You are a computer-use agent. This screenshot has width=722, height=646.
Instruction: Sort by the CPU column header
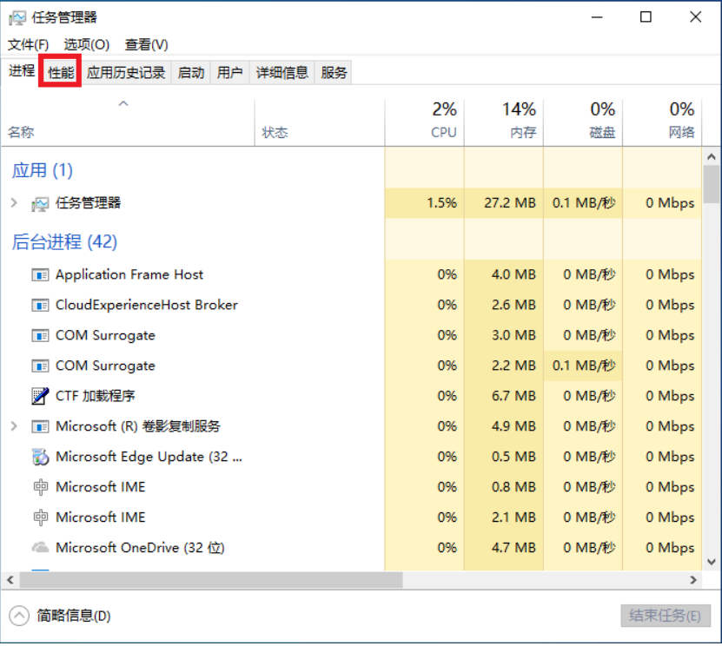click(x=425, y=122)
